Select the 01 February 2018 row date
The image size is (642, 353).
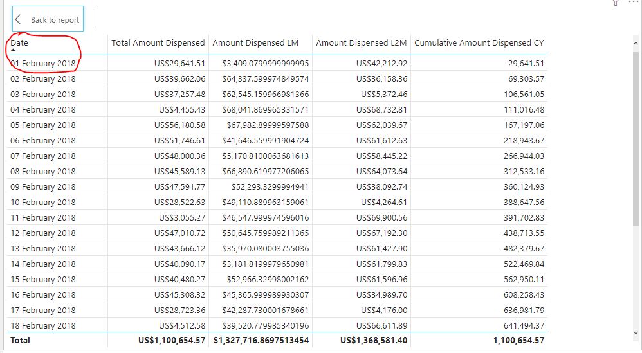[43, 64]
